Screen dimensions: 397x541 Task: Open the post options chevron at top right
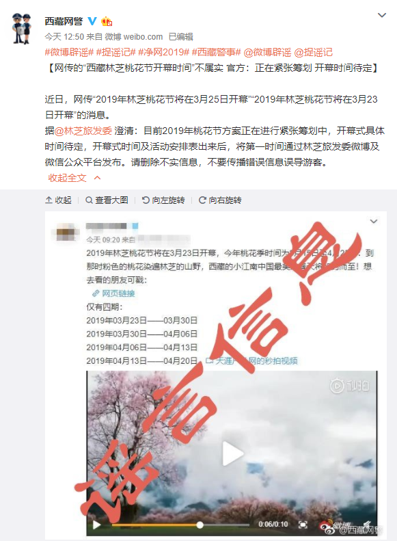(x=382, y=15)
